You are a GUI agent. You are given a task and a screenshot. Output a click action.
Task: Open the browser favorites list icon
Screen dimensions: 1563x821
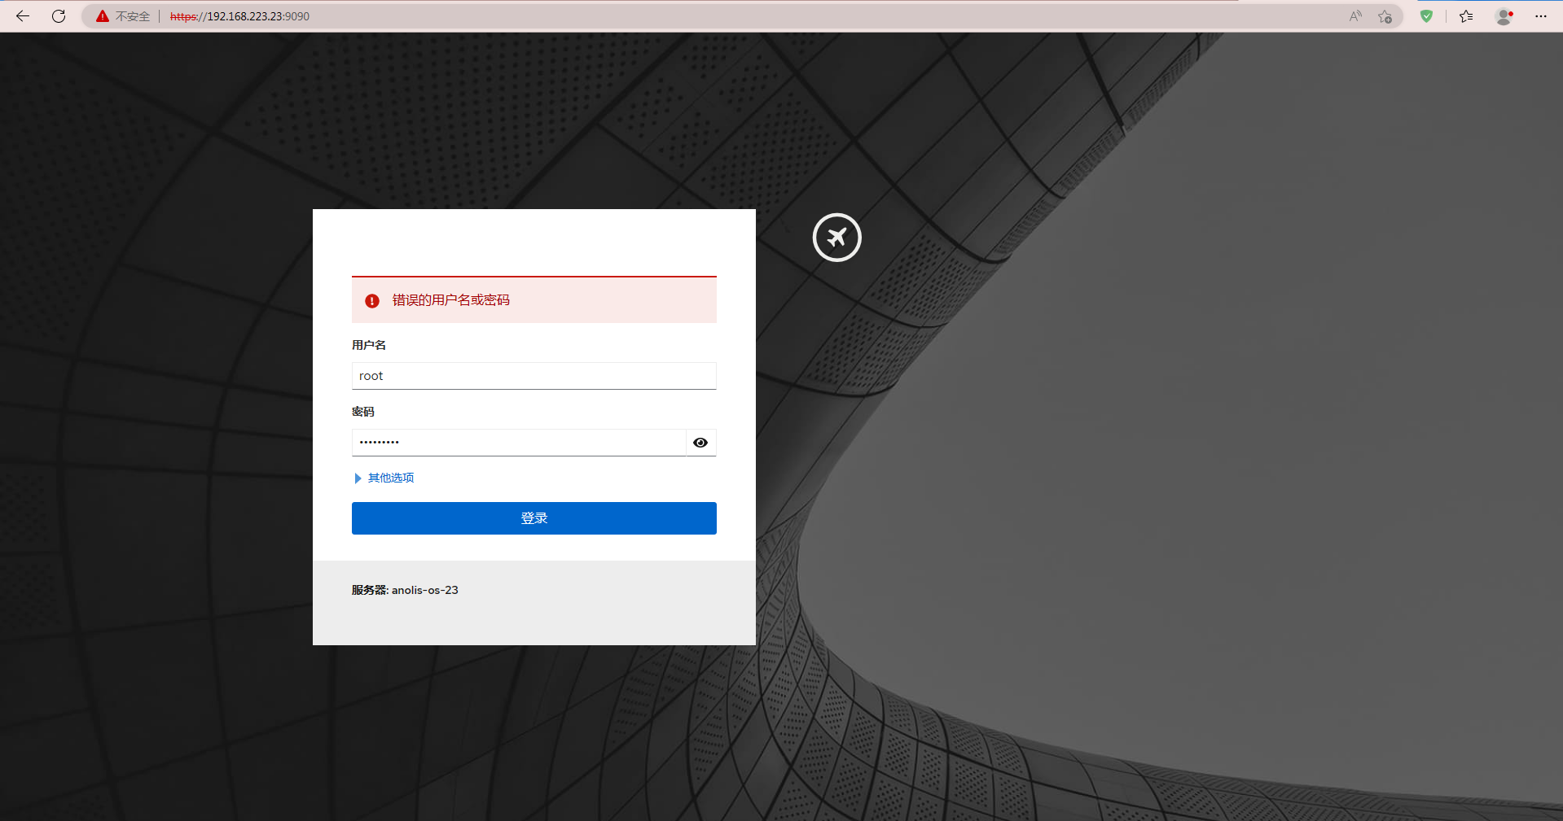pos(1466,16)
